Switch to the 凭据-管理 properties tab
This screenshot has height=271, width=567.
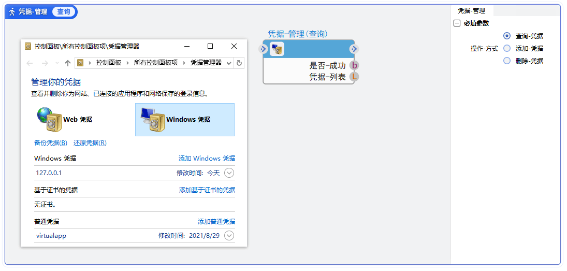click(x=471, y=10)
